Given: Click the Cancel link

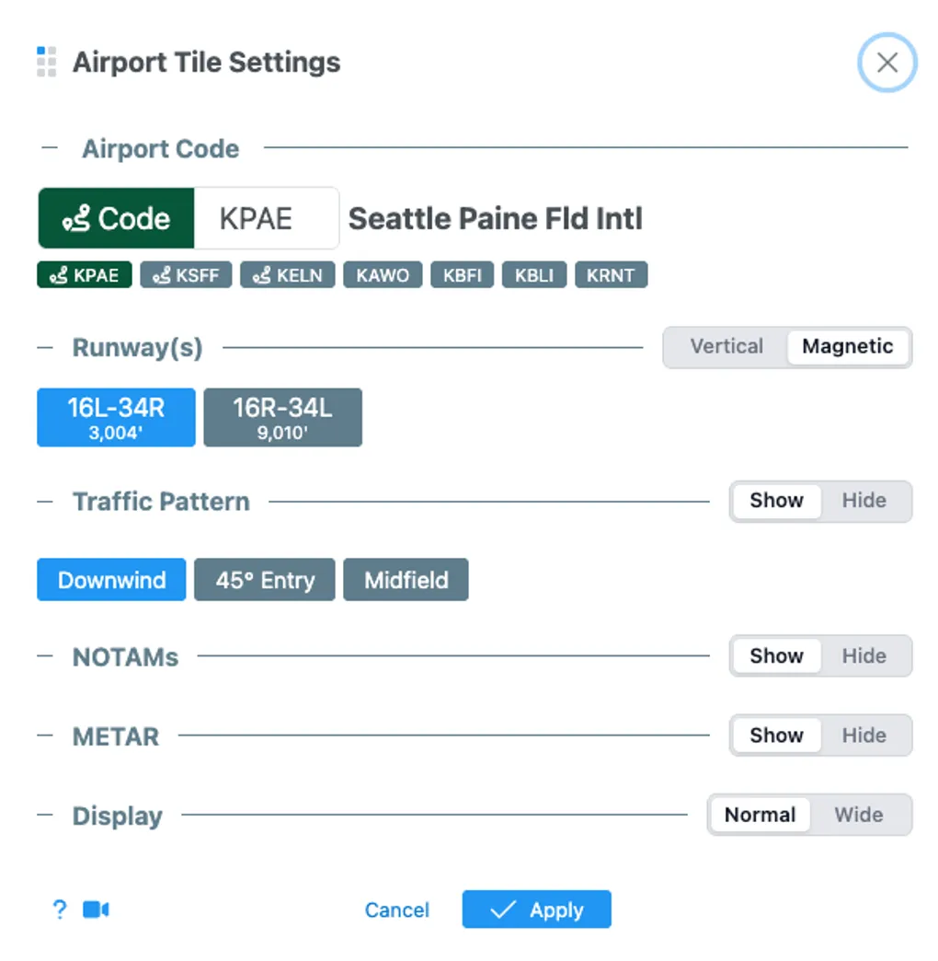Looking at the screenshot, I should pyautogui.click(x=396, y=910).
